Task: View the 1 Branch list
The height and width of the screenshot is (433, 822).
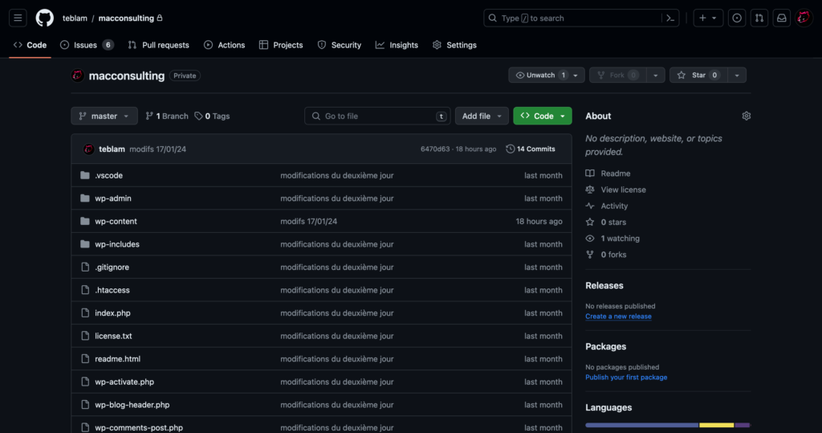Action: pos(167,116)
